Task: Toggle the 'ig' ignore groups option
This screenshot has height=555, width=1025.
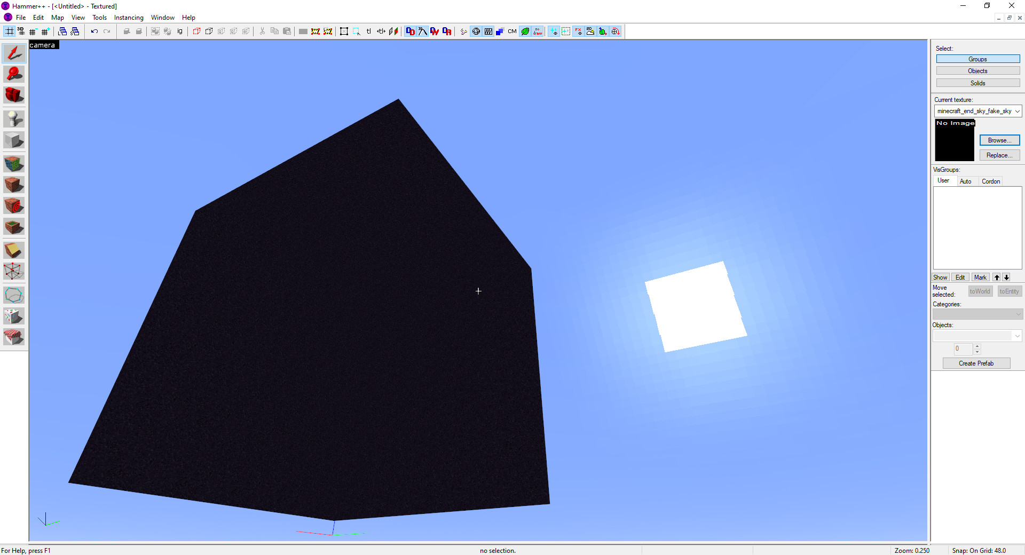Action: (x=180, y=31)
